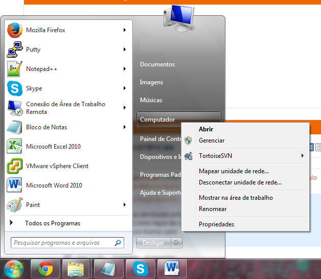This screenshot has width=321, height=279.
Task: Open Notepad++ application icon
Action: [14, 69]
